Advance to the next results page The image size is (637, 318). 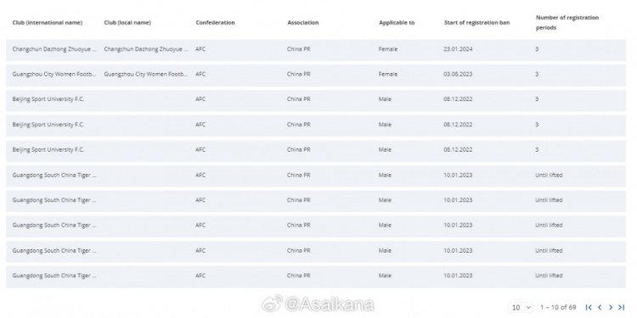pyautogui.click(x=610, y=308)
